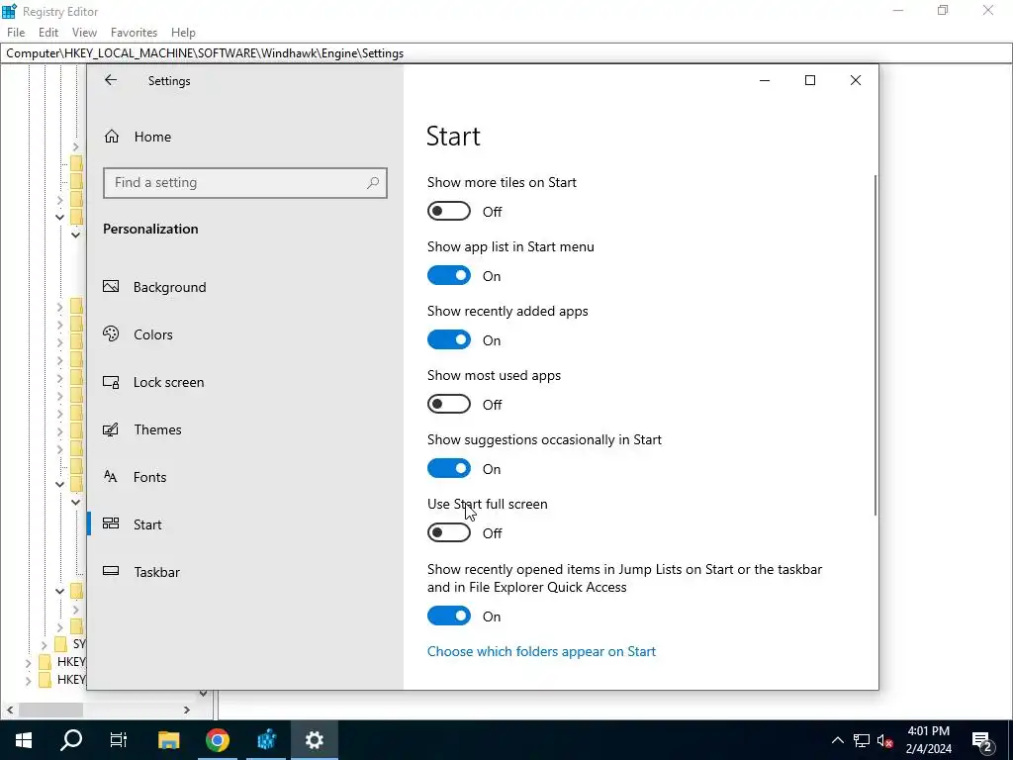Select the Colors palette icon
1013x760 pixels.
[111, 334]
